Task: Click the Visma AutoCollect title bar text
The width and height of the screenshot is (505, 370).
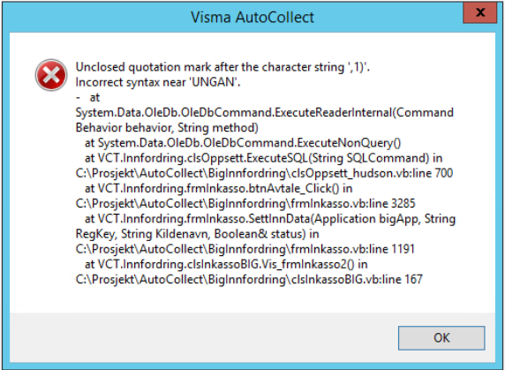Action: pos(253,17)
